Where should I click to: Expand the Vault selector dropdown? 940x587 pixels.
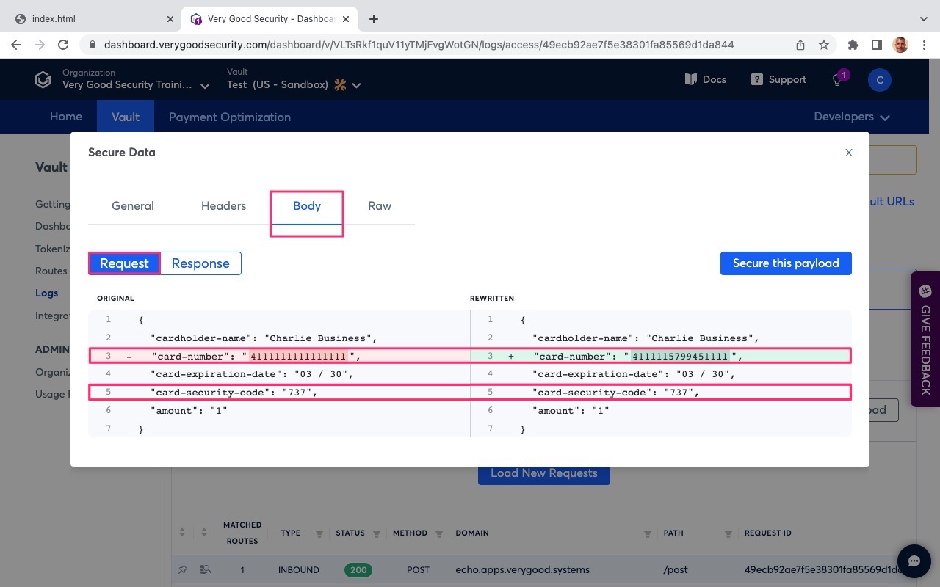click(x=356, y=85)
